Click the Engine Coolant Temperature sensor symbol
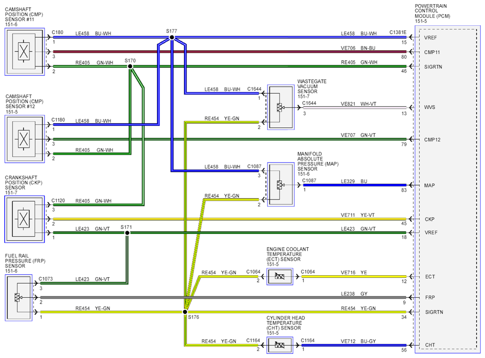Screen dimensions: 485x358 click(280, 276)
